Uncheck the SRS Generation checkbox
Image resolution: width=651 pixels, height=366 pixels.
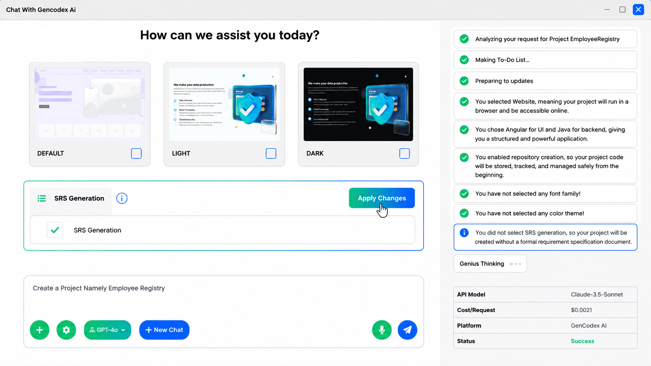55,230
